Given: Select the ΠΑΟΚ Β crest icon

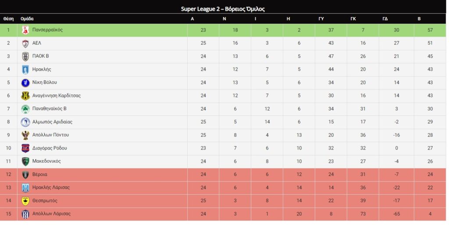Looking at the screenshot, I should 25,57.
